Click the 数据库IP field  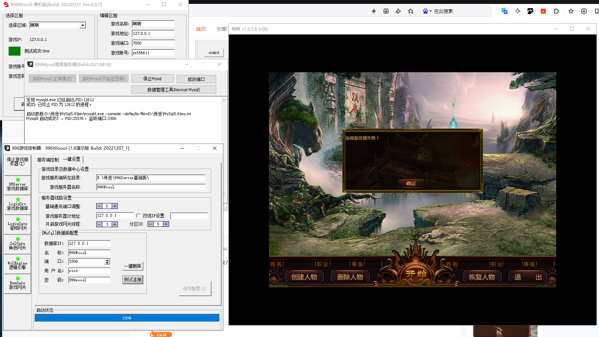click(x=89, y=243)
